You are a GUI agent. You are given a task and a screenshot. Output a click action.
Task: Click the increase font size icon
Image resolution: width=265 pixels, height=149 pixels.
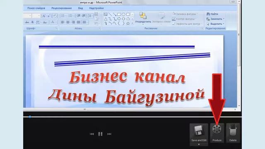tap(44, 16)
